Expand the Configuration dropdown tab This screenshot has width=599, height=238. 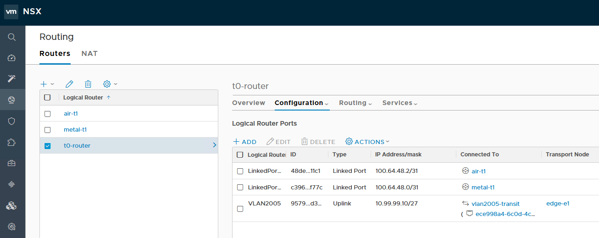click(x=301, y=103)
